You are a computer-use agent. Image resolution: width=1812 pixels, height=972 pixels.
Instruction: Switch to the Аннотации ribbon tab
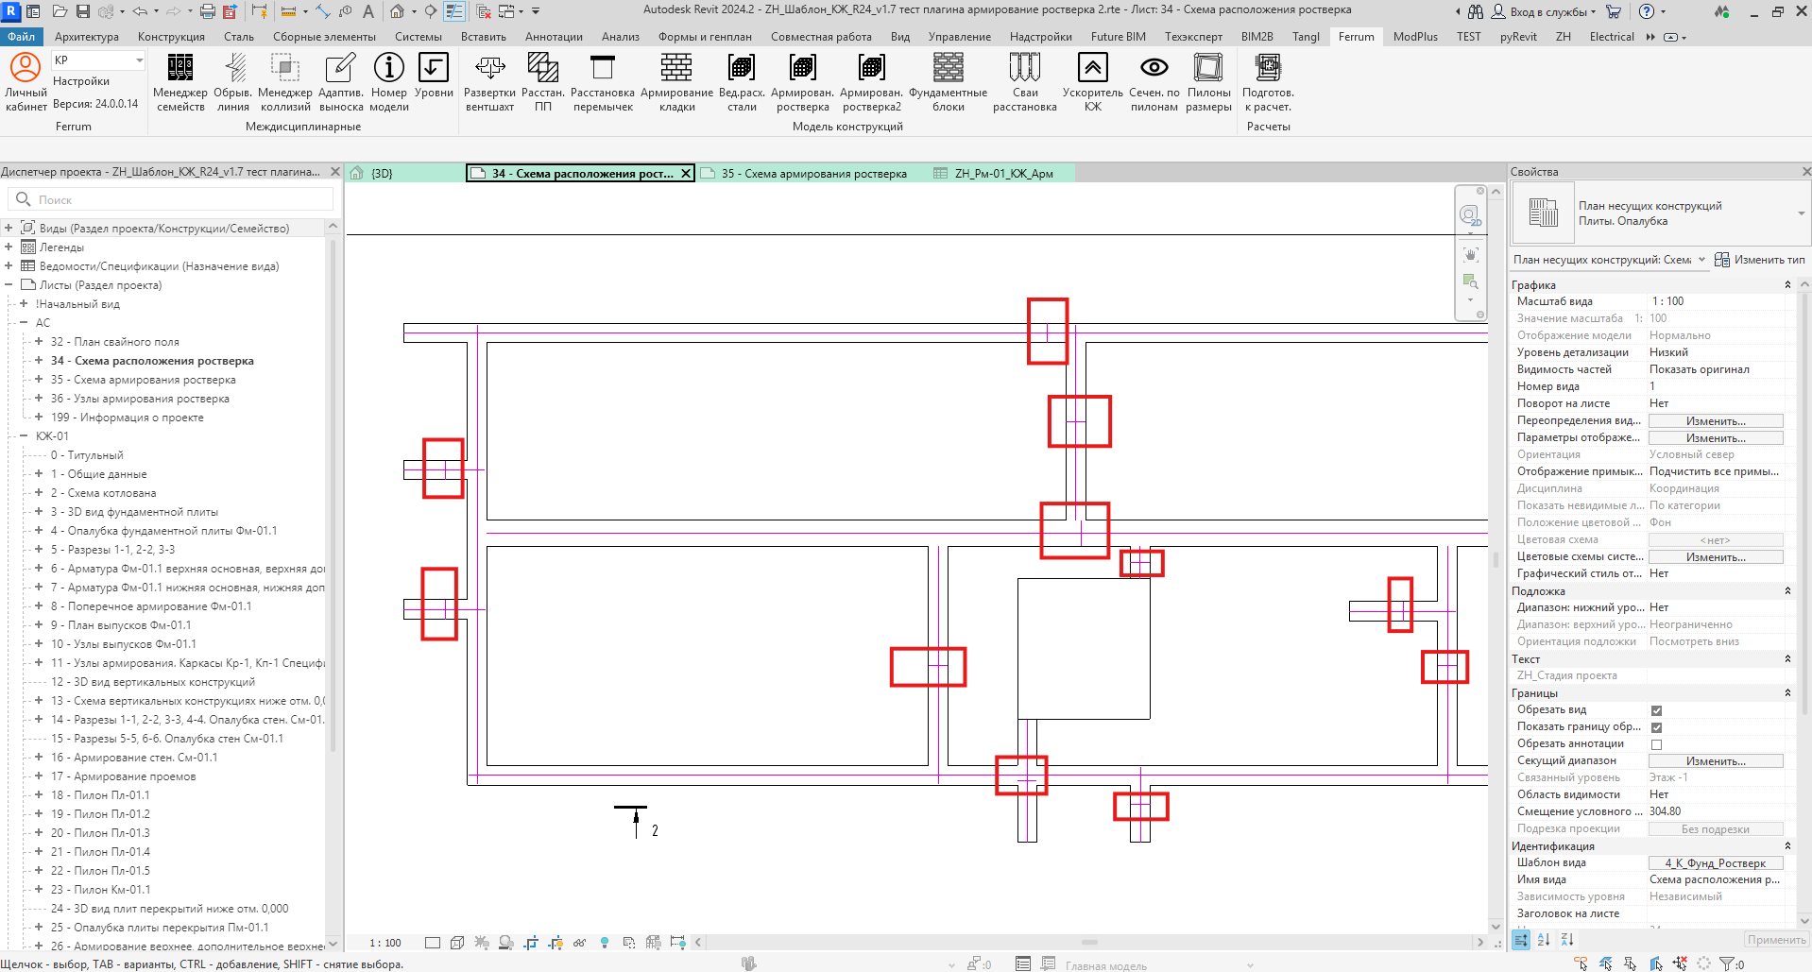pos(554,37)
